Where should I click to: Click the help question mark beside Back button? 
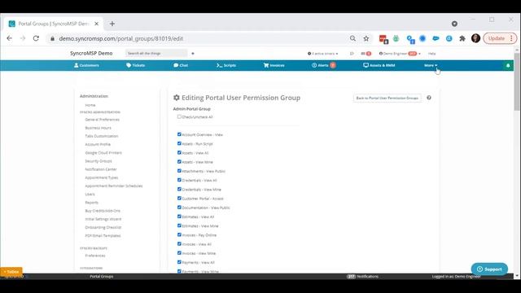(x=429, y=98)
